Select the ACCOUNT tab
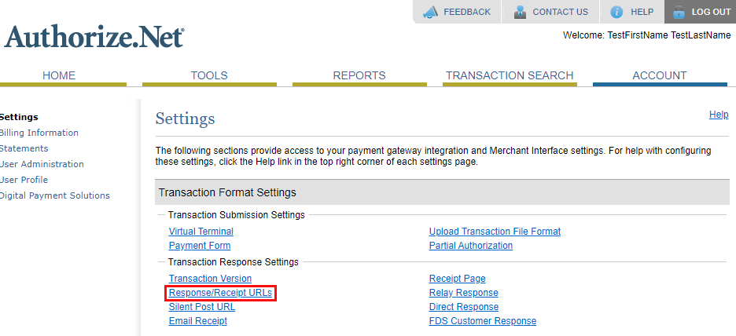The image size is (736, 336). [x=660, y=75]
